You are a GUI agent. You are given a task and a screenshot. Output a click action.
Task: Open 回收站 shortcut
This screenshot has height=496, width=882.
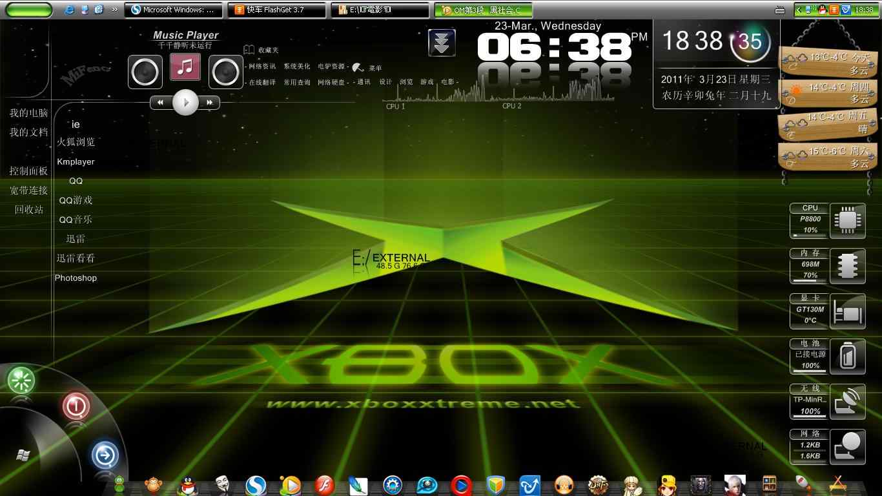click(28, 210)
